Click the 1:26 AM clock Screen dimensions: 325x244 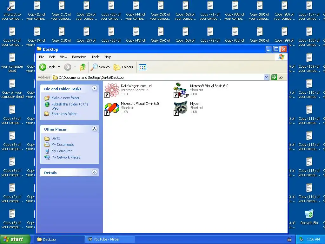[x=313, y=240]
